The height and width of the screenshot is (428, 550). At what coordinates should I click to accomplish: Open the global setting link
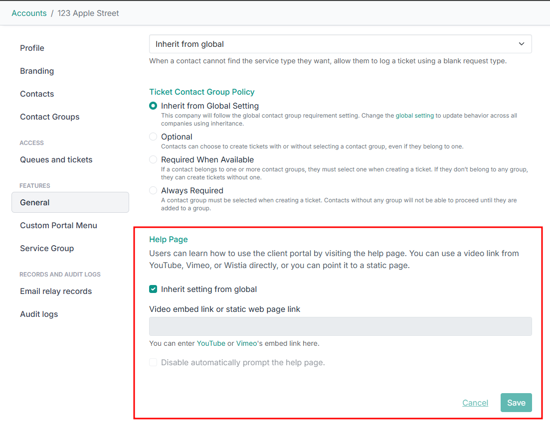coord(414,116)
